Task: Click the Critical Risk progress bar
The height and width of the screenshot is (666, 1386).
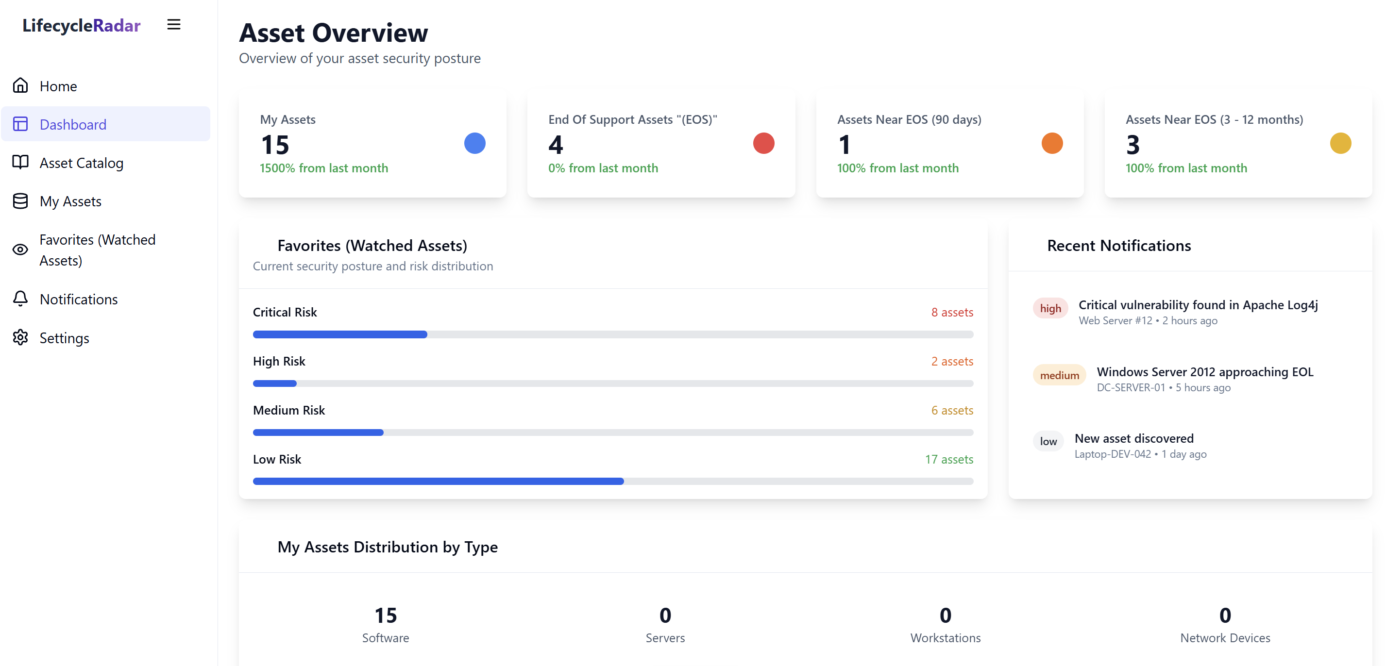Action: 613,334
